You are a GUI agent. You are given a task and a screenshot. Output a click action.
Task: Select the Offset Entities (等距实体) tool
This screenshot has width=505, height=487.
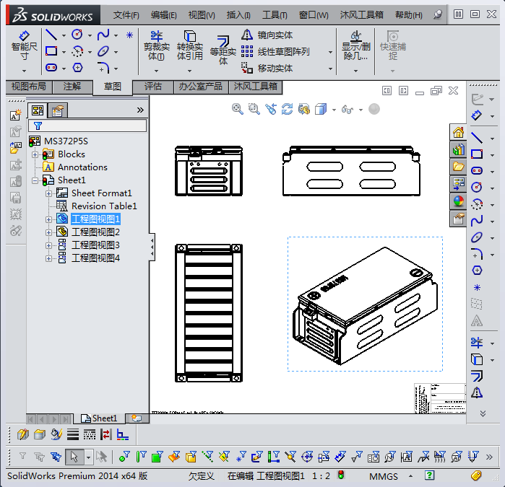[x=223, y=48]
